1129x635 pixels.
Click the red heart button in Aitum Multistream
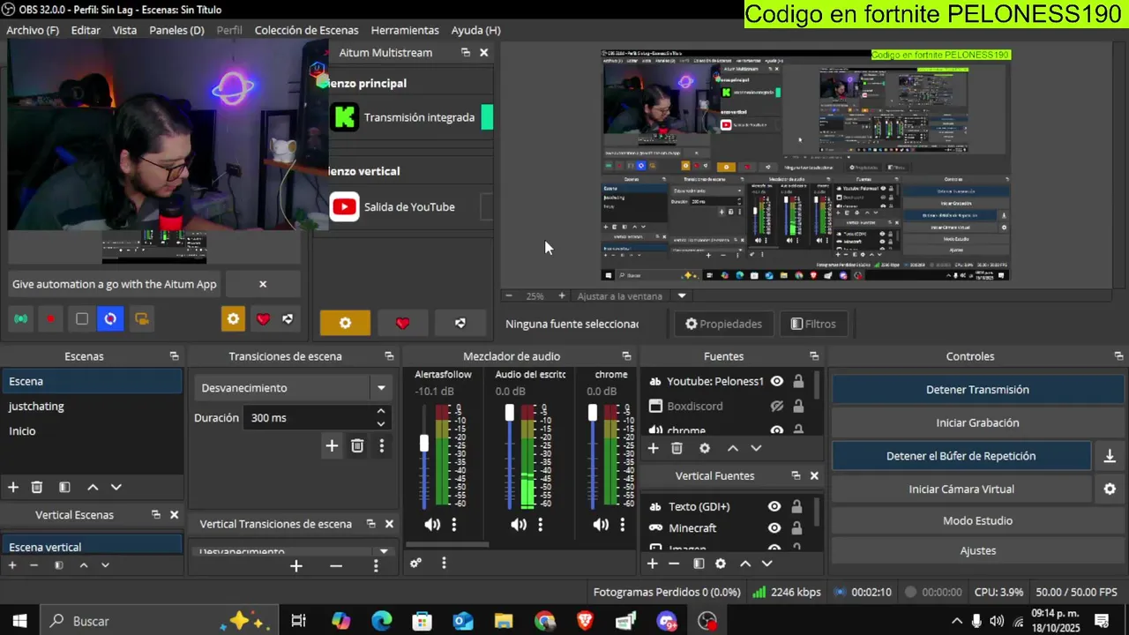pyautogui.click(x=402, y=324)
